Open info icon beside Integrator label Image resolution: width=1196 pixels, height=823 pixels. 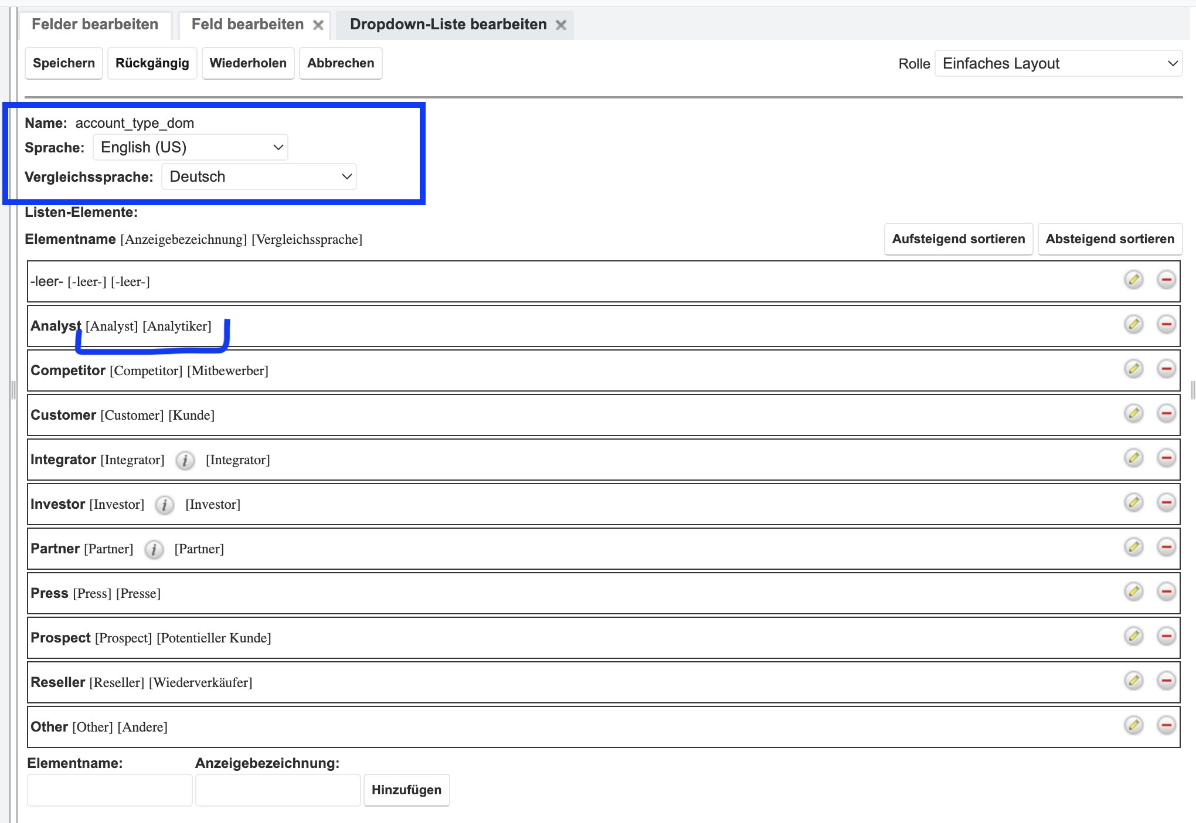[185, 460]
